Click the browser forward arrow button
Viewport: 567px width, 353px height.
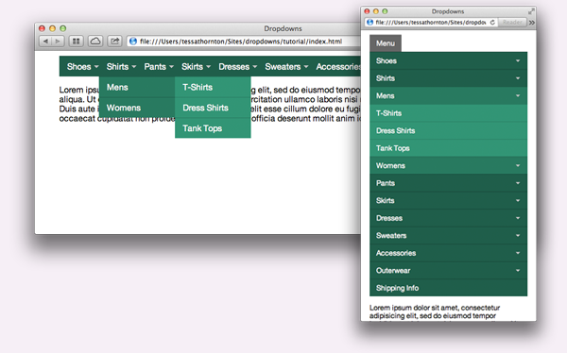point(58,42)
